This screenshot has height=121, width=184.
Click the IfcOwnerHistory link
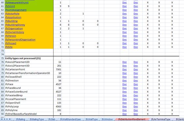(x=14, y=32)
